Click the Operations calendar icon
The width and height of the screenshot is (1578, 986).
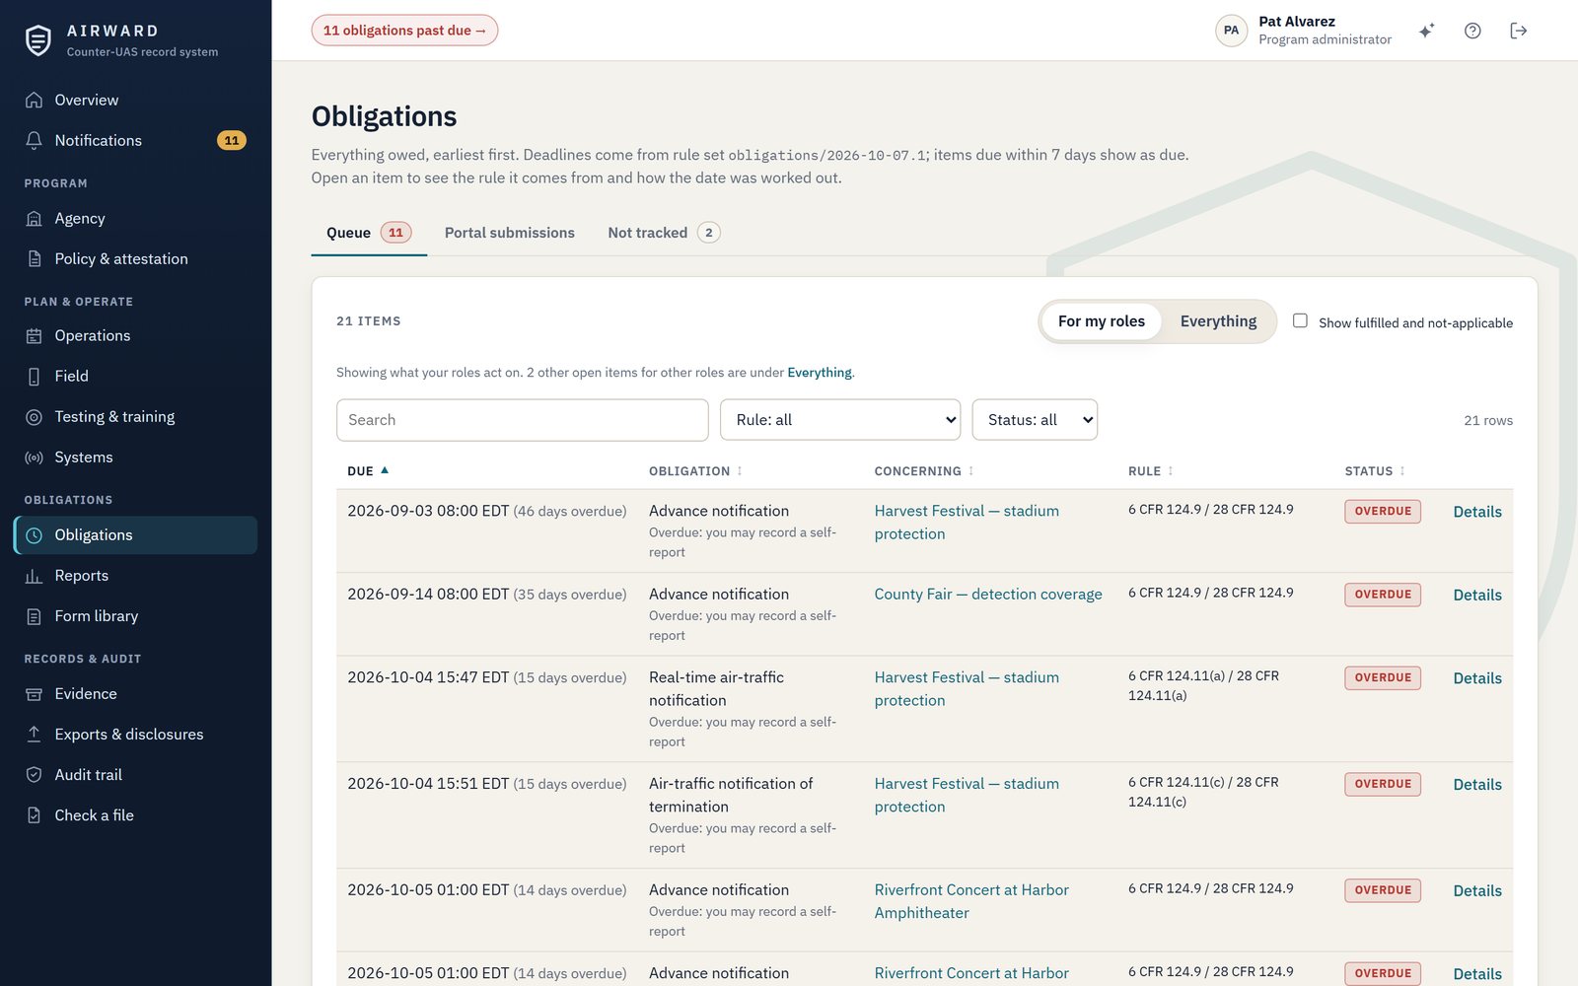pos(34,335)
